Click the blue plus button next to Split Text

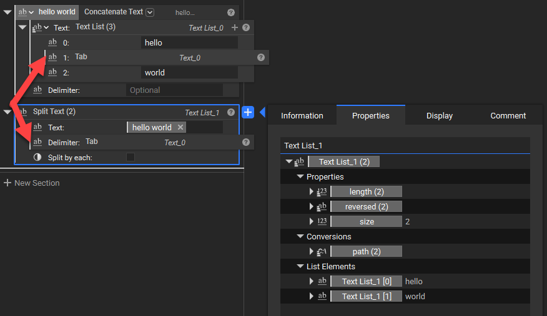(x=248, y=112)
